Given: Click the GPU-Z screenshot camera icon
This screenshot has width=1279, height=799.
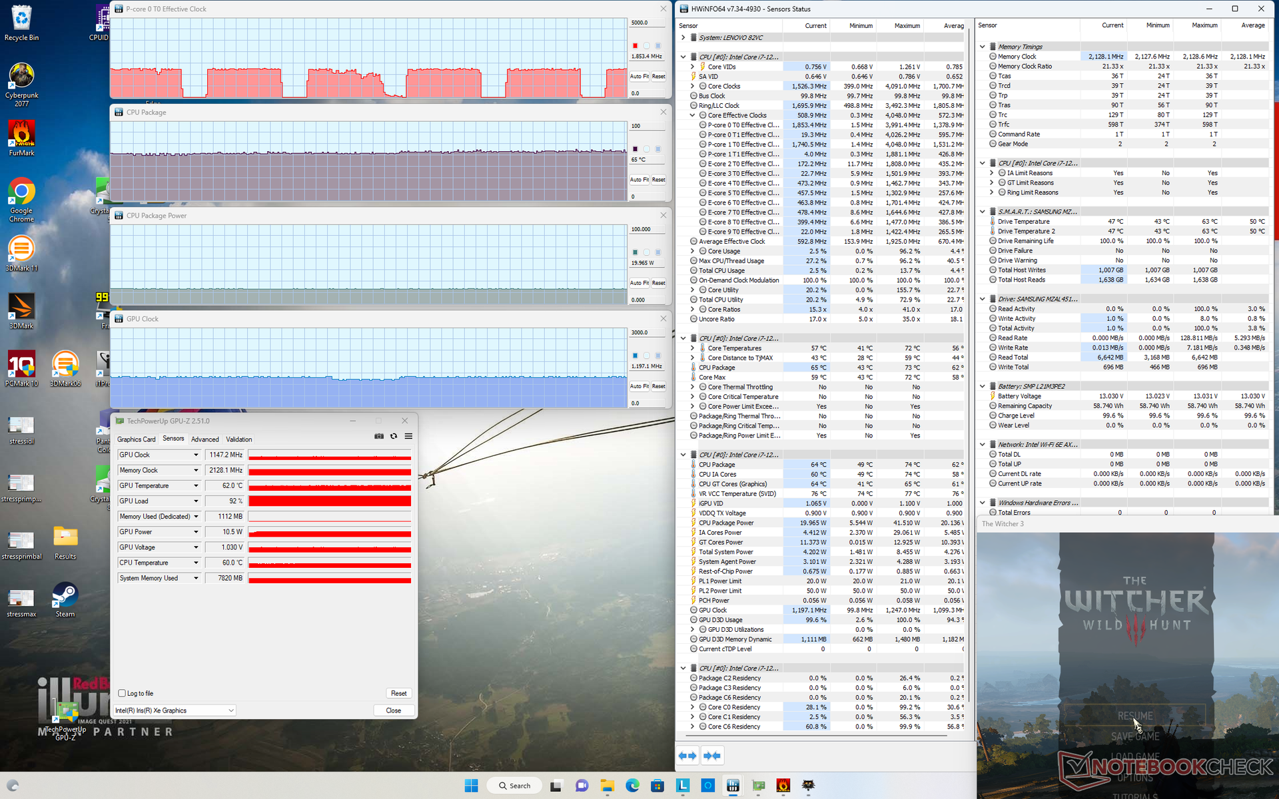Looking at the screenshot, I should [x=379, y=436].
